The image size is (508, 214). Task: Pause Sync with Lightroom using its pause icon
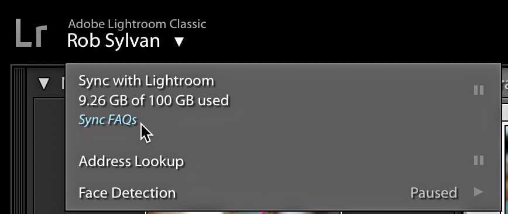point(479,90)
